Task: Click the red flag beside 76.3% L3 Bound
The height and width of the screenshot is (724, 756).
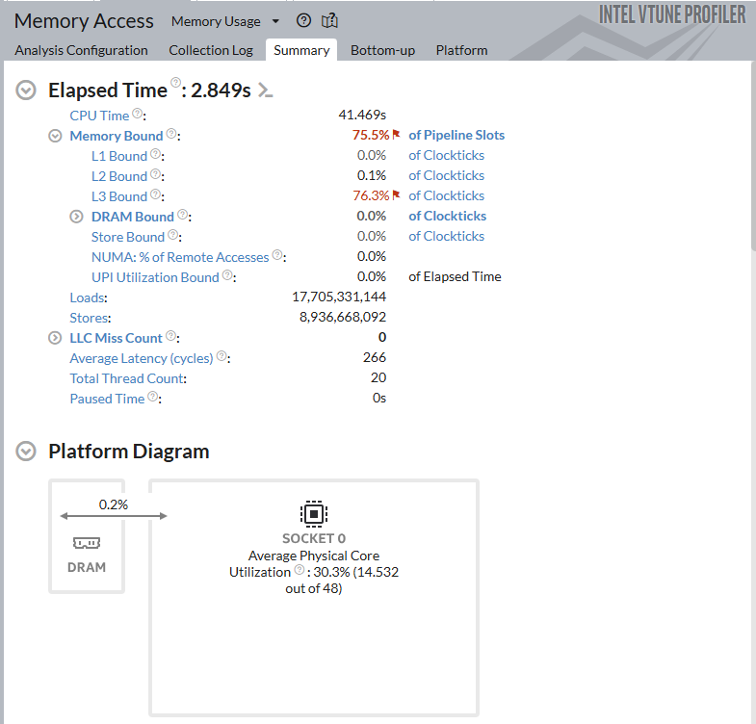Action: pos(397,195)
